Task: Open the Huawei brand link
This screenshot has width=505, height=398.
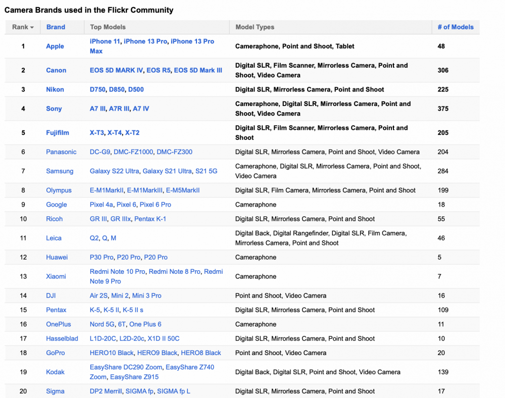Action: point(57,257)
